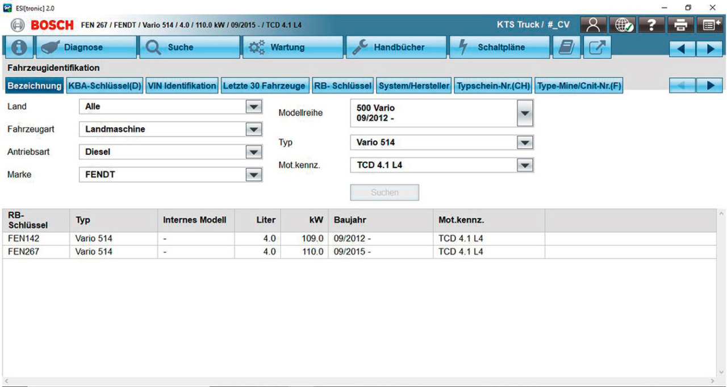
Task: Click the external link export icon
Action: [x=597, y=48]
